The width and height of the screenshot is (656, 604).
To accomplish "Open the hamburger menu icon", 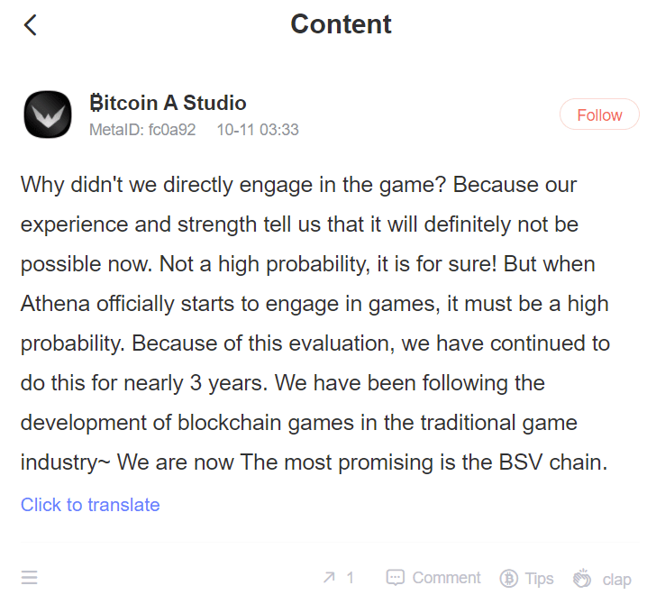I will coord(29,578).
